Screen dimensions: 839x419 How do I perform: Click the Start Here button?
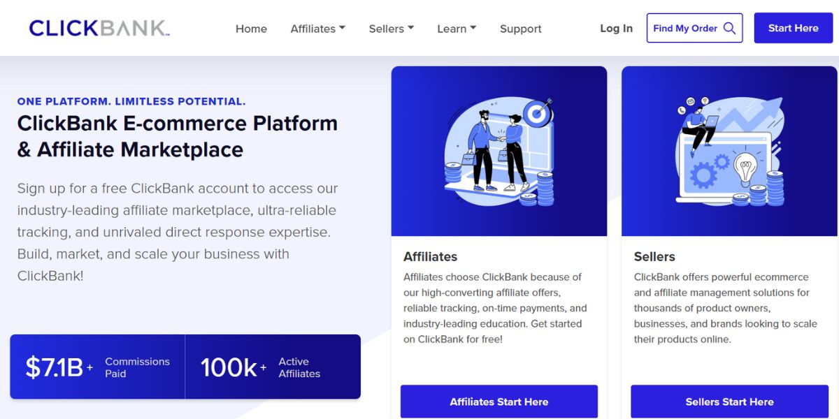point(793,28)
